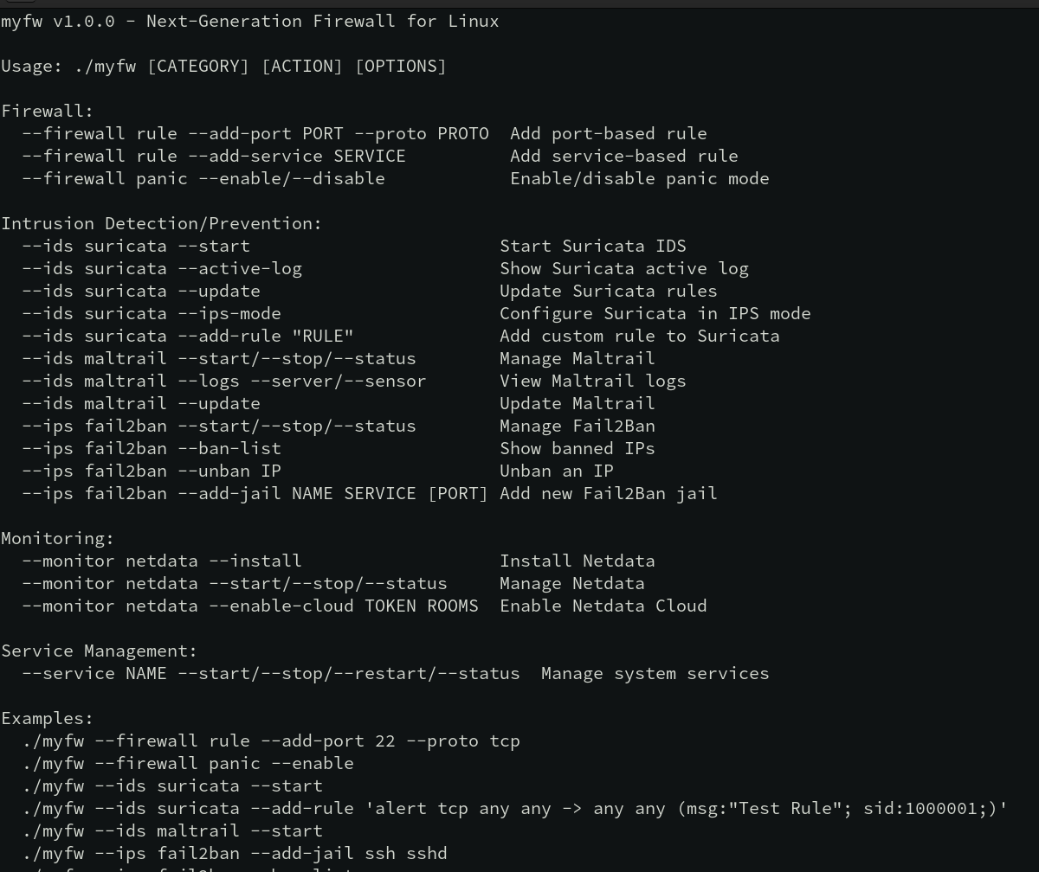
Task: Click the netdata --install option
Action: tap(213, 561)
